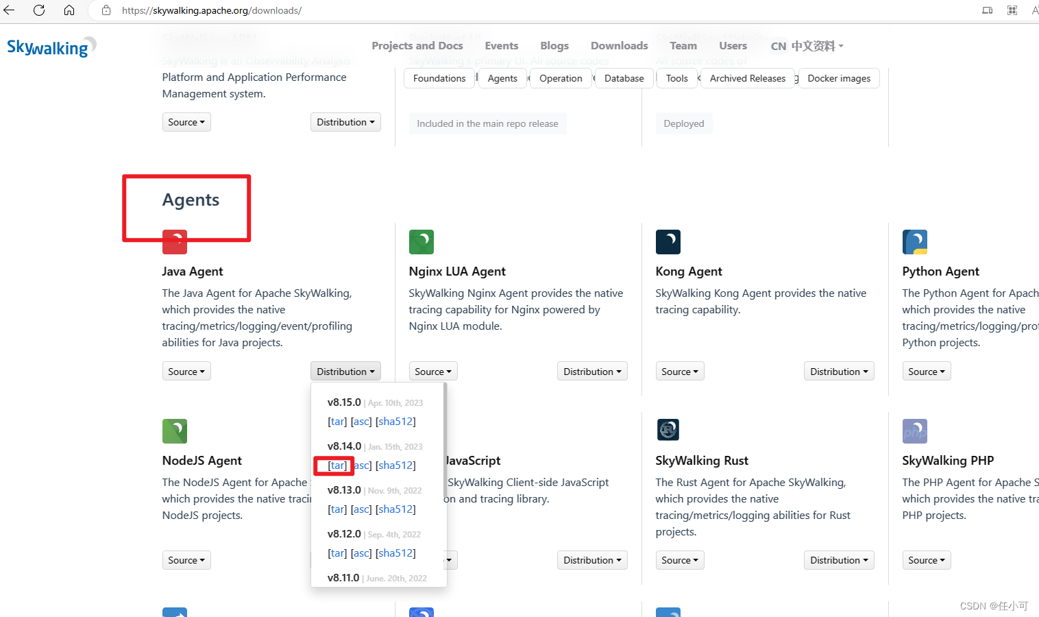This screenshot has height=617, width=1039.
Task: Click the Java Agent heading text
Action: (193, 271)
